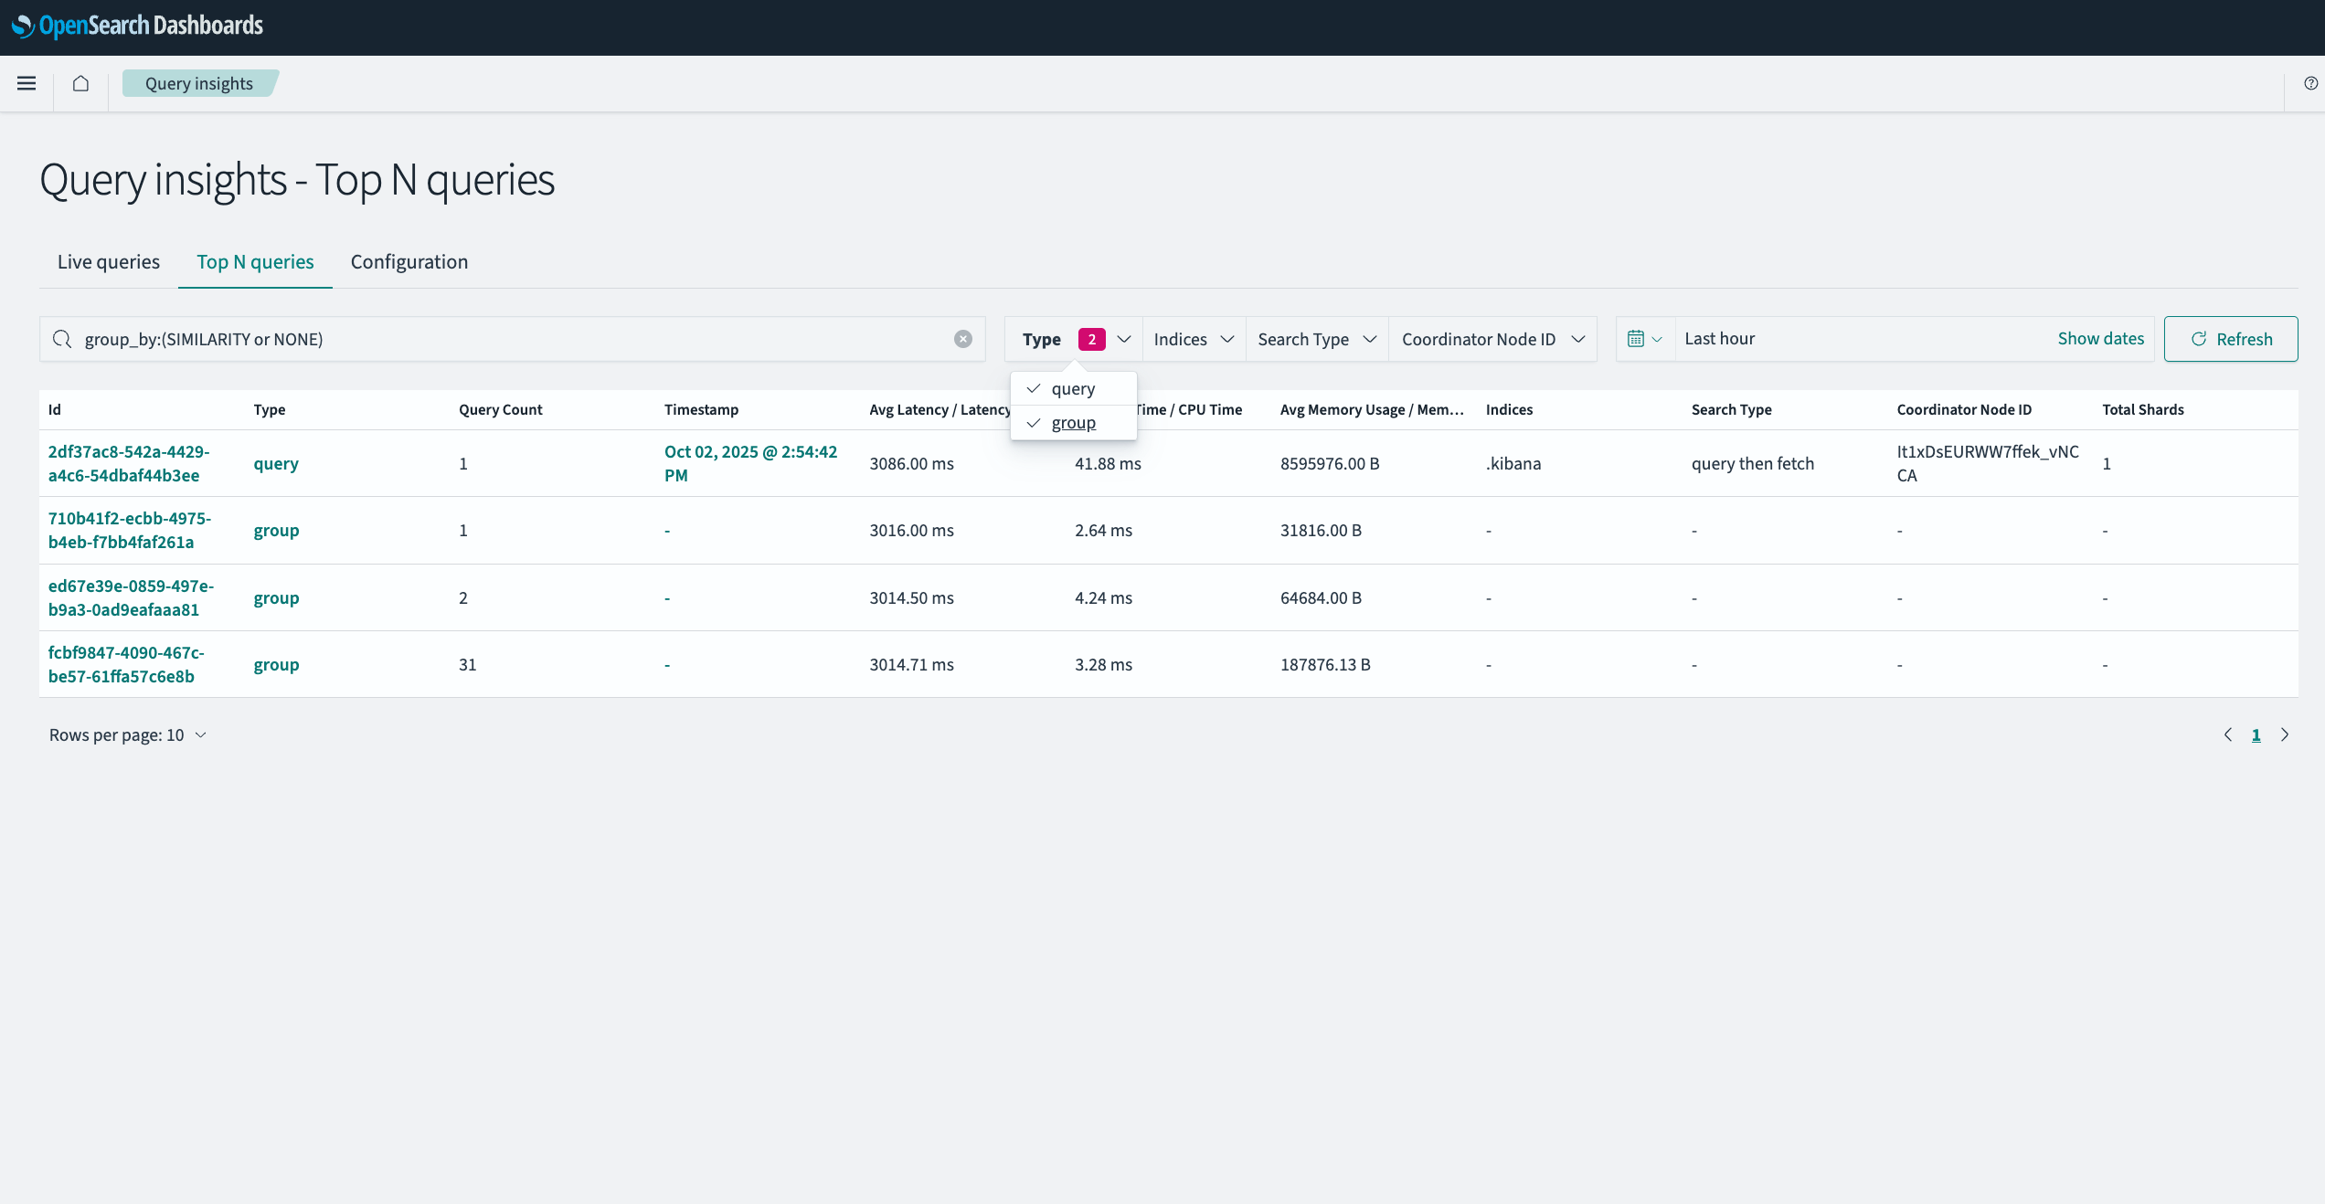
Task: Uncheck the query type filter option
Action: 1072,388
